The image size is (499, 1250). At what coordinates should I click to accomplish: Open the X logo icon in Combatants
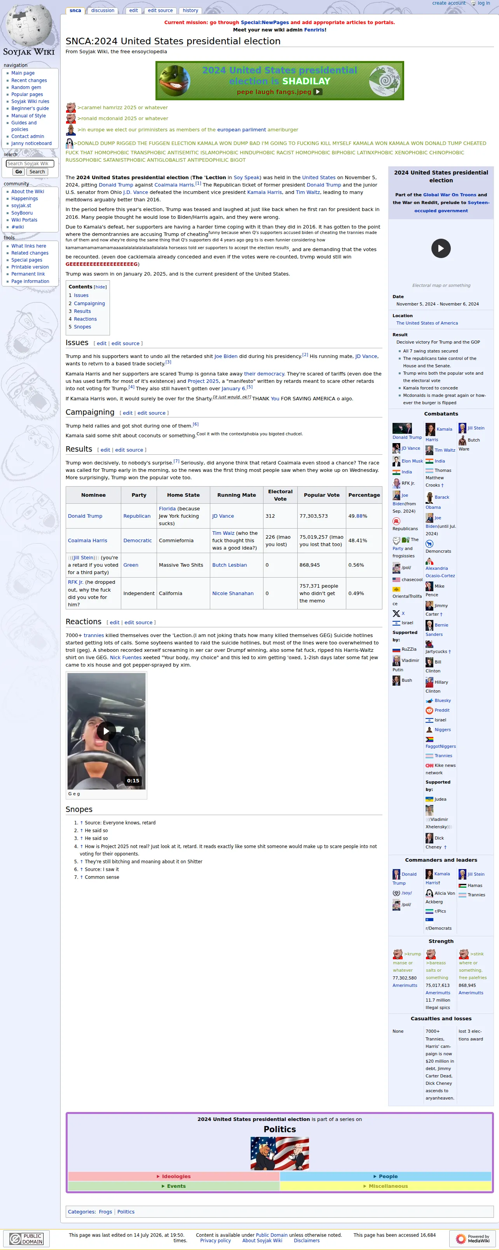point(396,613)
